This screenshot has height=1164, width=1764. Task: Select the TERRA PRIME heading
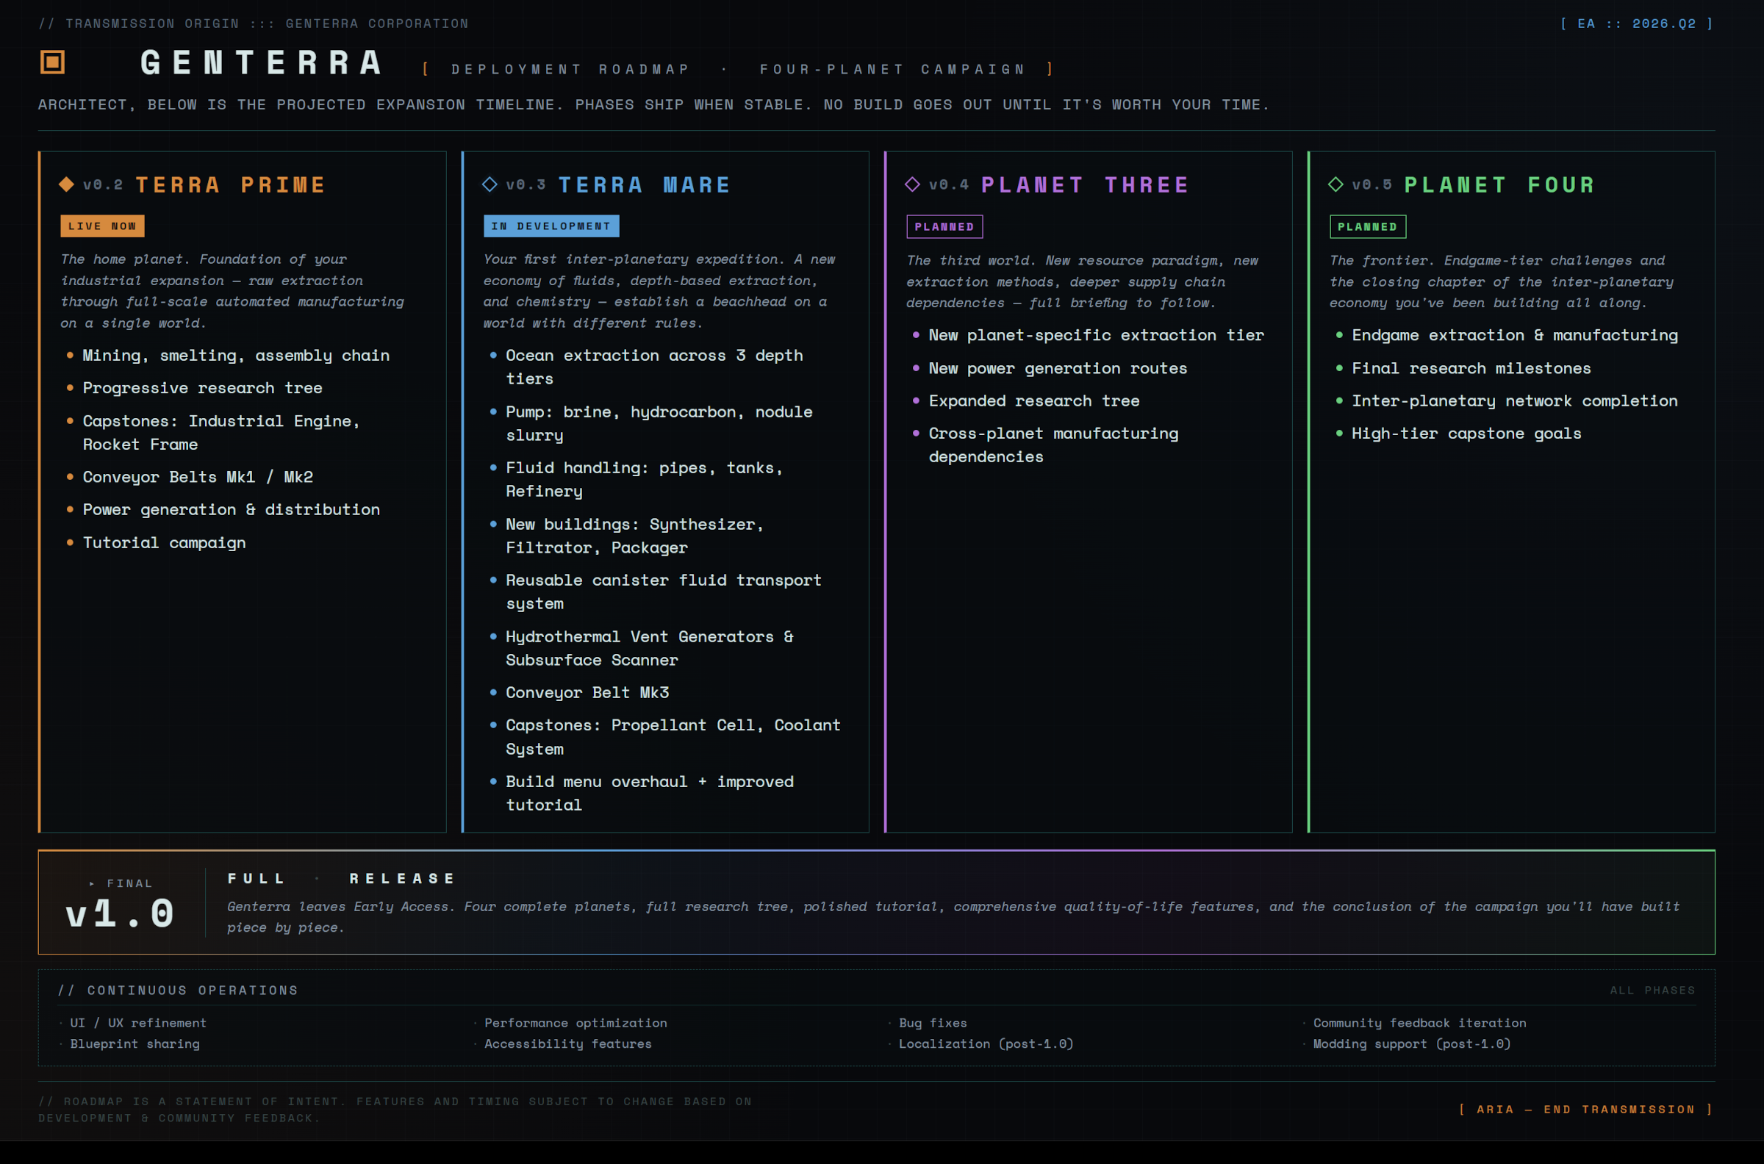(x=231, y=185)
